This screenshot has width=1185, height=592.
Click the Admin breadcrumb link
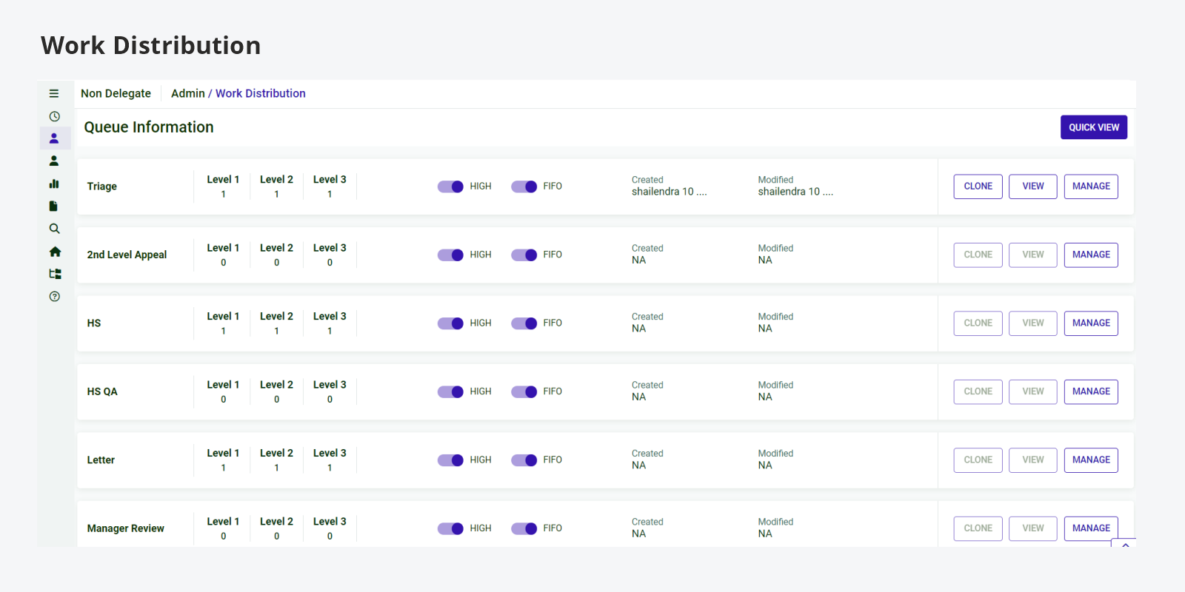[188, 93]
